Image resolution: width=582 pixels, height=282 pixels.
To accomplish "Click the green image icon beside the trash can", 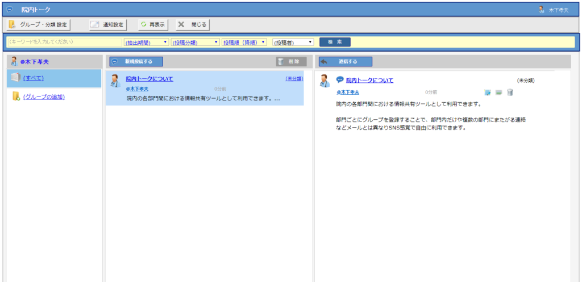I will coord(498,92).
